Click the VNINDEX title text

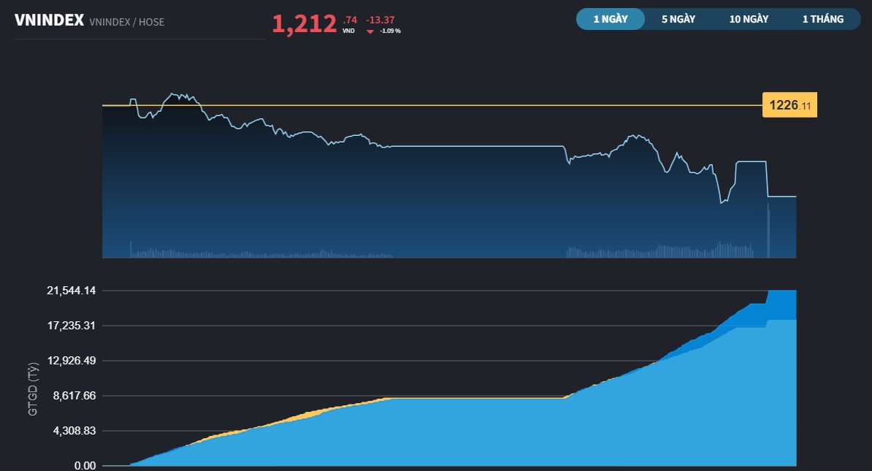coord(49,20)
